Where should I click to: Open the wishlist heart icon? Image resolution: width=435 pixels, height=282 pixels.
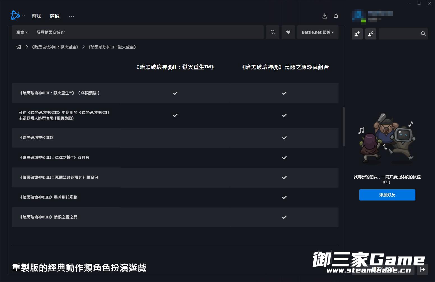[x=288, y=32]
